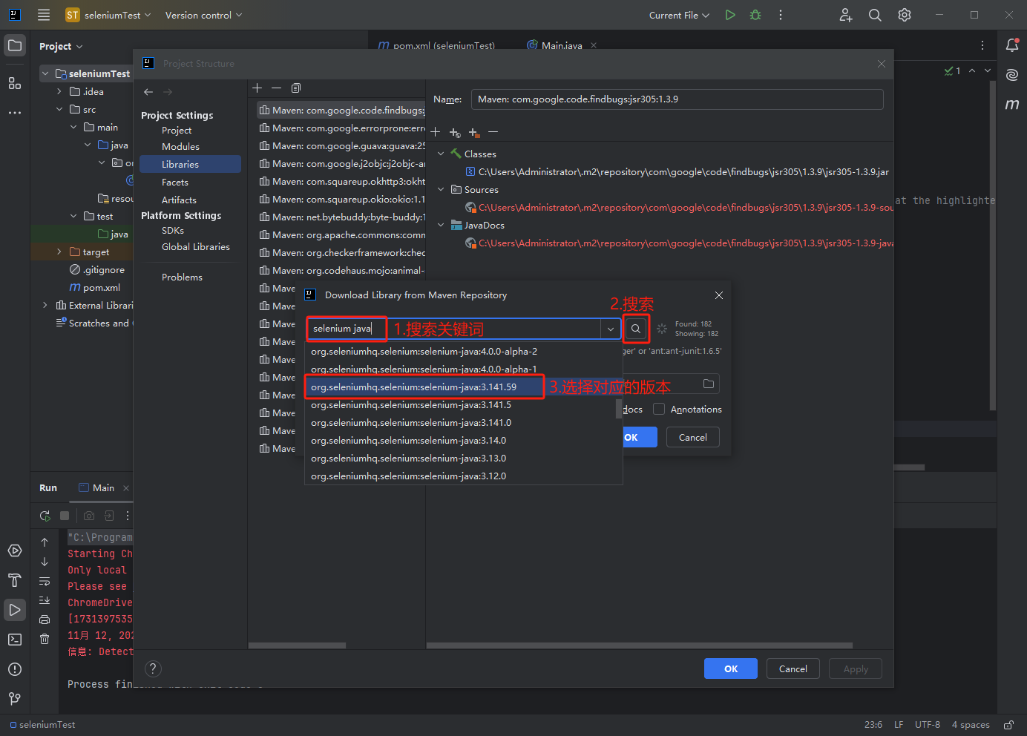Choose selenium-java:4.0.0-alpha-2 result
Image resolution: width=1027 pixels, height=736 pixels.
point(463,352)
